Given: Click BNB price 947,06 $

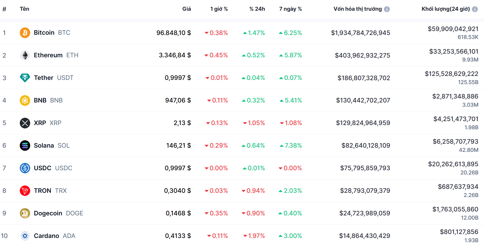Looking at the screenshot, I should point(178,100).
